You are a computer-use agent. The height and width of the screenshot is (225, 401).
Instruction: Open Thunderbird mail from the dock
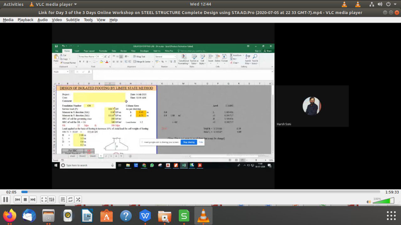29,216
